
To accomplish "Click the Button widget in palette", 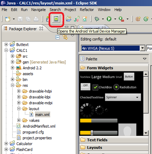I will (x=129, y=77).
